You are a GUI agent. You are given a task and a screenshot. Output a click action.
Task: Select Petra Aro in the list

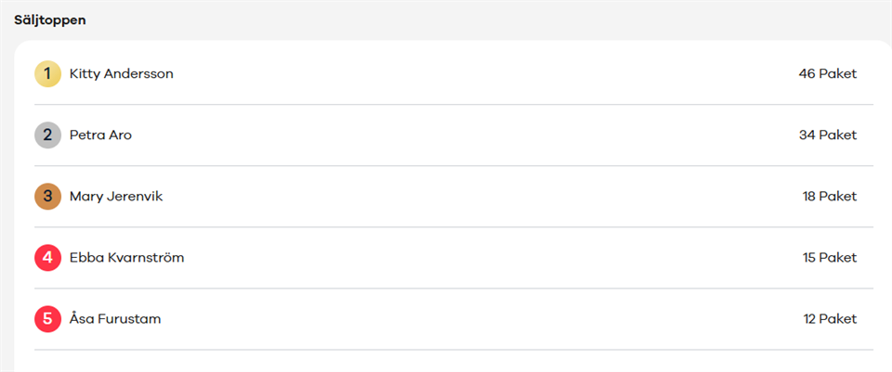tap(100, 135)
